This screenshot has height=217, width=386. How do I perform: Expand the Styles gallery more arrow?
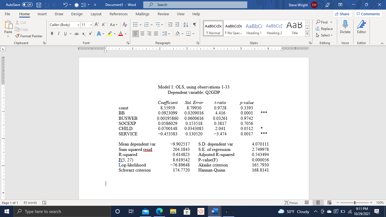[x=308, y=34]
